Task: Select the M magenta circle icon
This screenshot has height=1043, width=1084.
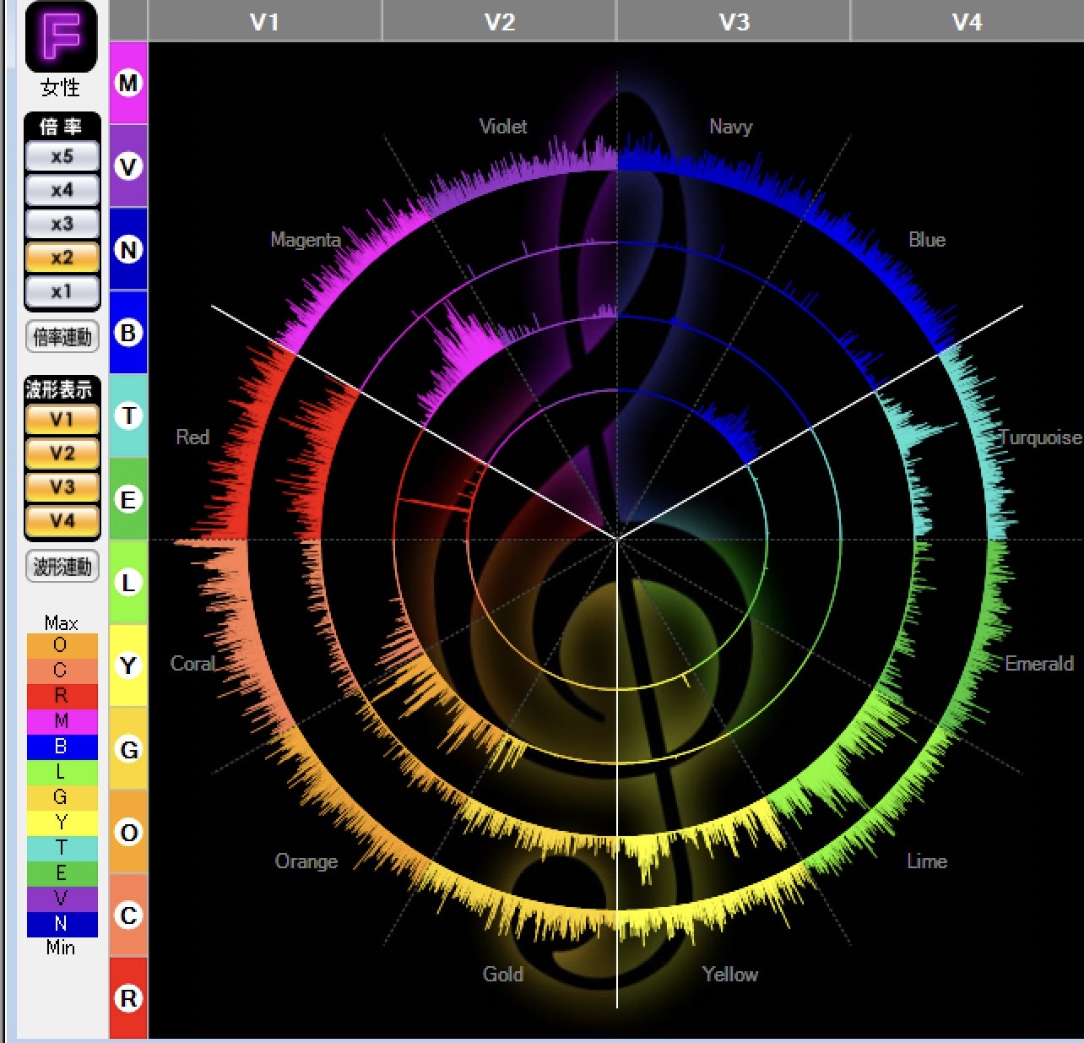Action: [x=128, y=84]
